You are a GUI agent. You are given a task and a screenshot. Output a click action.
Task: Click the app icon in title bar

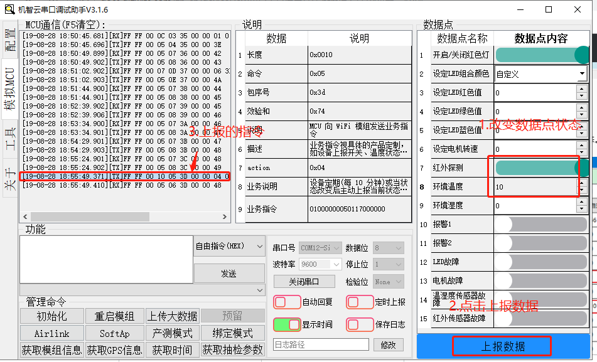point(9,9)
